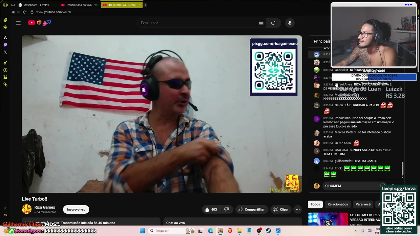This screenshot has height=236, width=420.
Task: Click CAC CAC chat username
Action: tap(341, 150)
